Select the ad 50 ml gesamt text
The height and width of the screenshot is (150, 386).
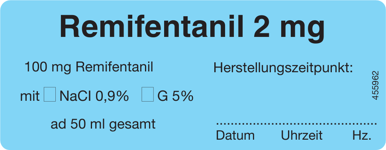(103, 125)
